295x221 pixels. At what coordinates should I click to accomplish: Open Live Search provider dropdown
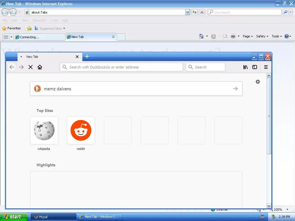coord(290,12)
